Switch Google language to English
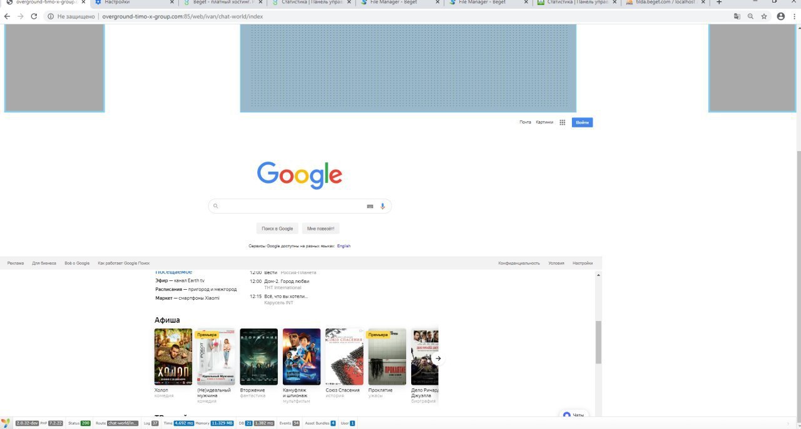 click(x=344, y=246)
